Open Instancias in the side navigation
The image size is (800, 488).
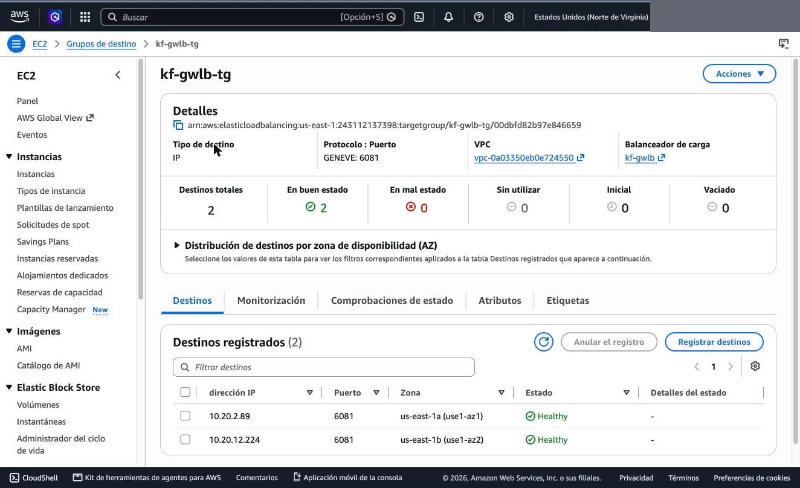[x=36, y=174]
